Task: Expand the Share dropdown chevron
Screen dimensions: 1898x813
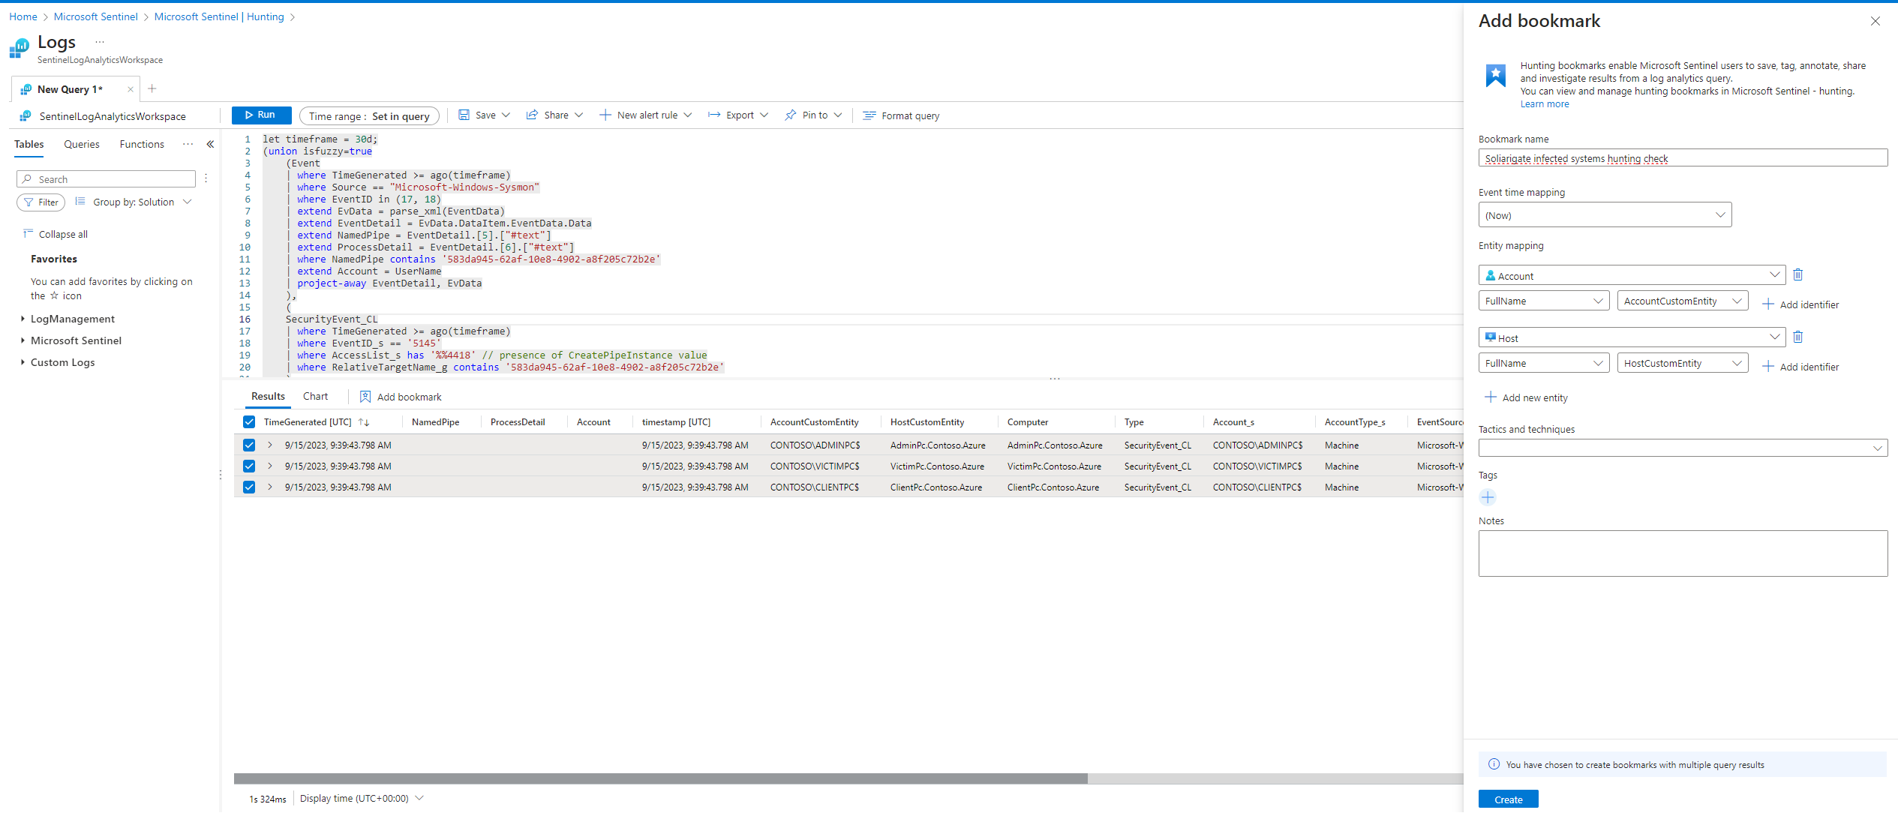Action: [579, 115]
